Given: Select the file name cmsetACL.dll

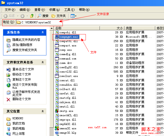Looking at the screenshot, I should [69, 115].
